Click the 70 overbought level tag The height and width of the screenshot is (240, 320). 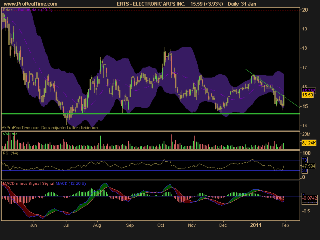pyautogui.click(x=304, y=160)
